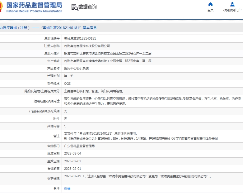243x196 pixels.
Task: Select model specification value OGS
Action: [67, 84]
